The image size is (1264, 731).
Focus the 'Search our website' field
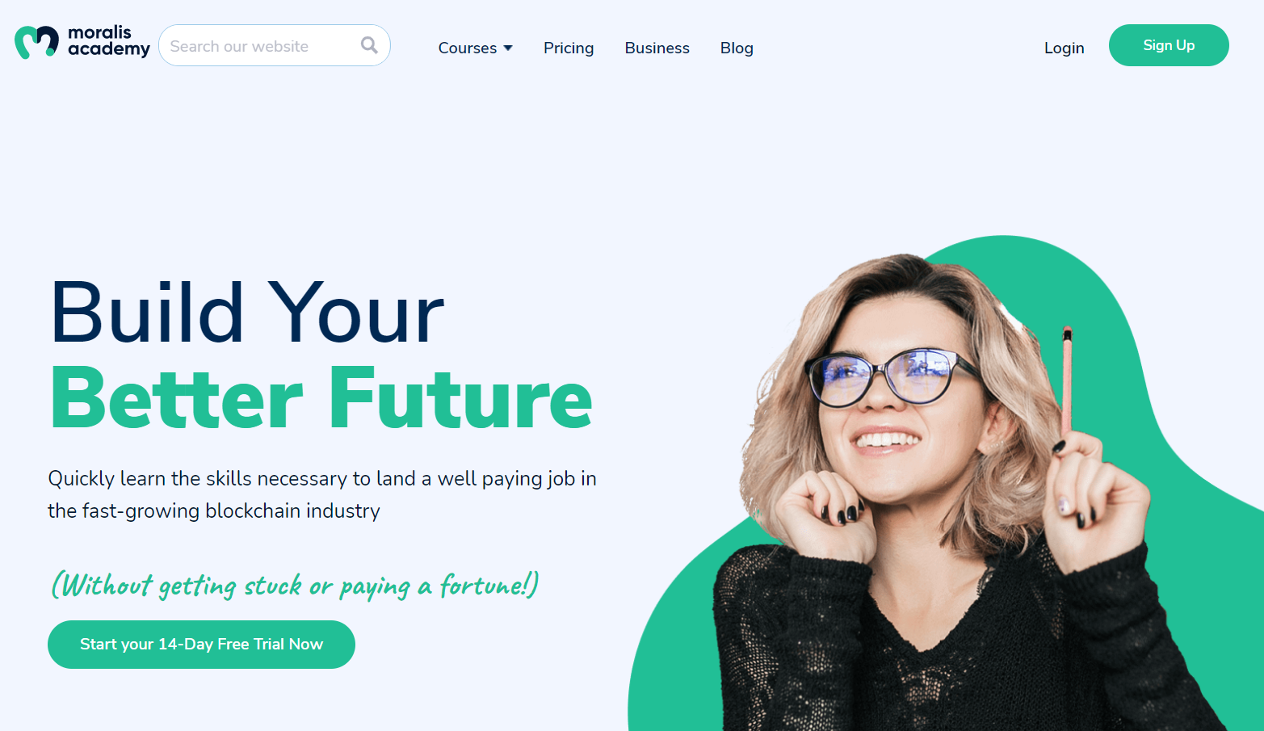pos(275,45)
